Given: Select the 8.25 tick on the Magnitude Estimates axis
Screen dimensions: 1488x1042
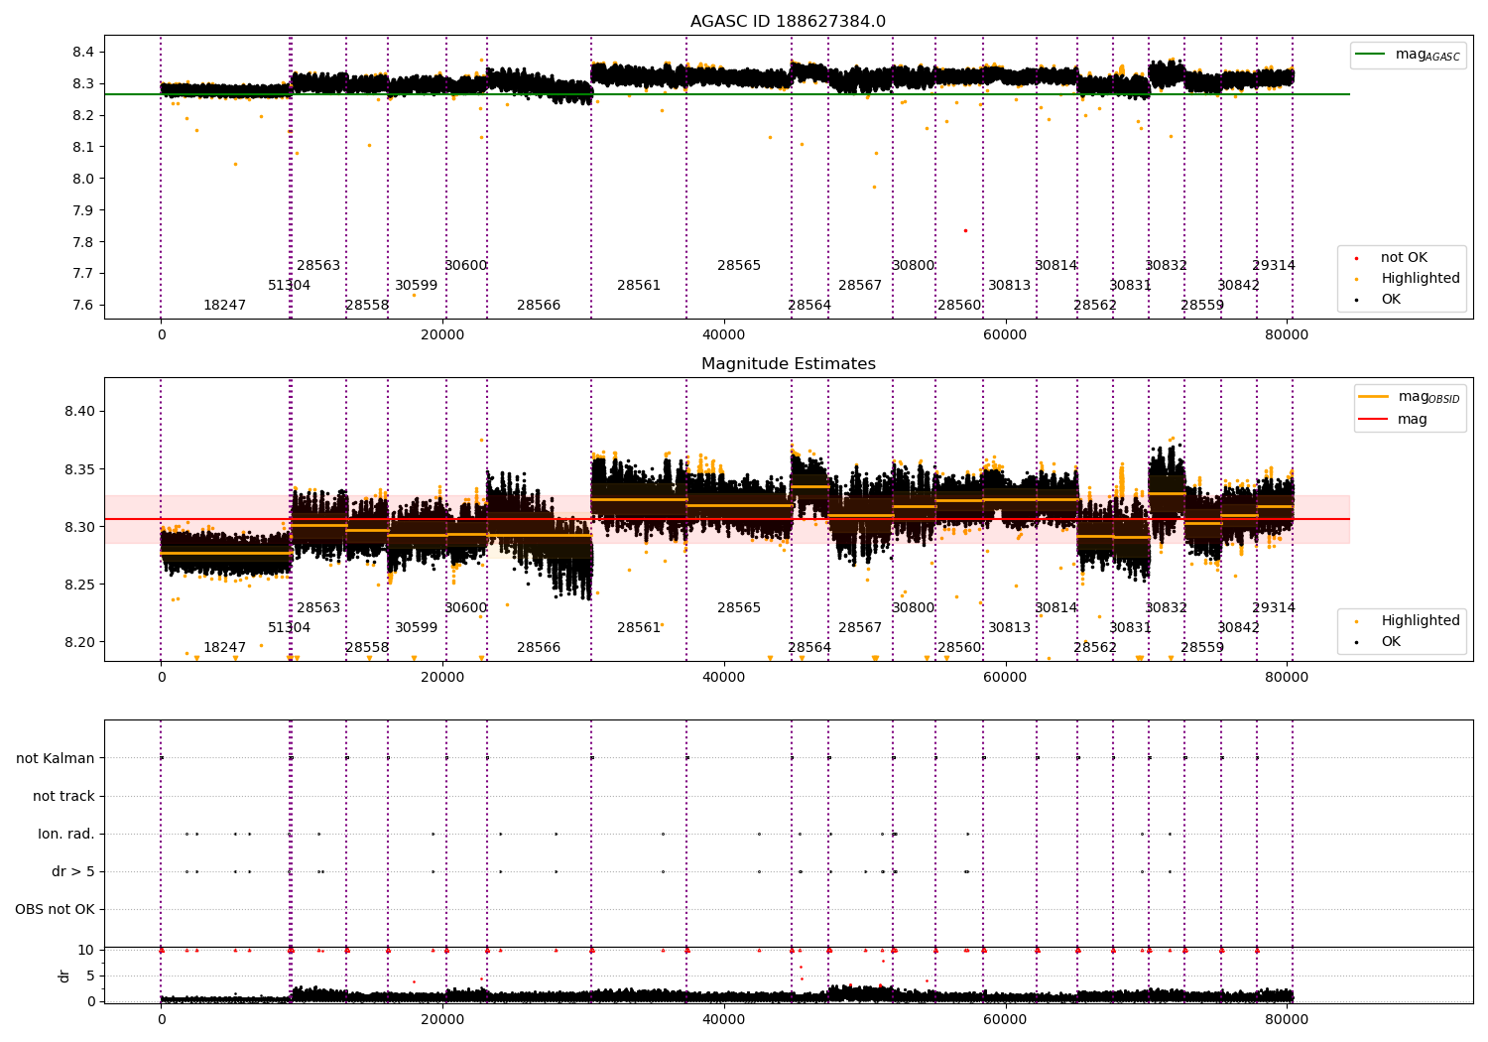Looking at the screenshot, I should tap(79, 585).
